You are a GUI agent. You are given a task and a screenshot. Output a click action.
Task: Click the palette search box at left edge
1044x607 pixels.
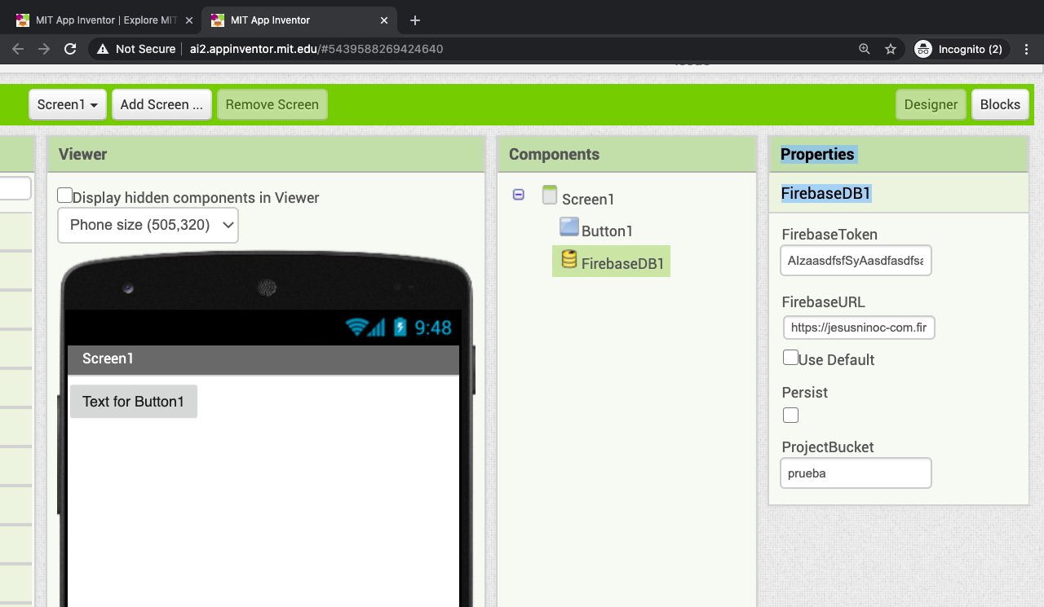click(x=15, y=189)
